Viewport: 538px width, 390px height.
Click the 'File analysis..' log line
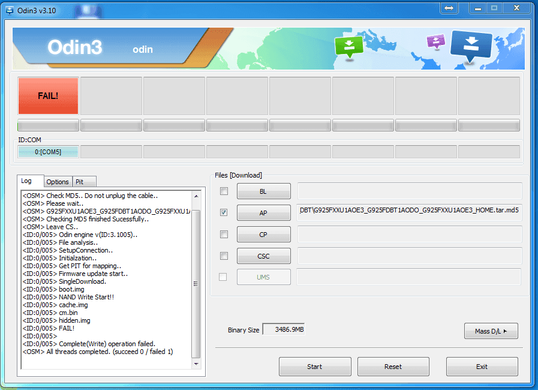click(x=60, y=243)
